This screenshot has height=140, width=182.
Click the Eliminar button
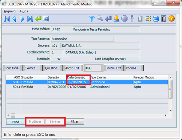(x=55, y=121)
